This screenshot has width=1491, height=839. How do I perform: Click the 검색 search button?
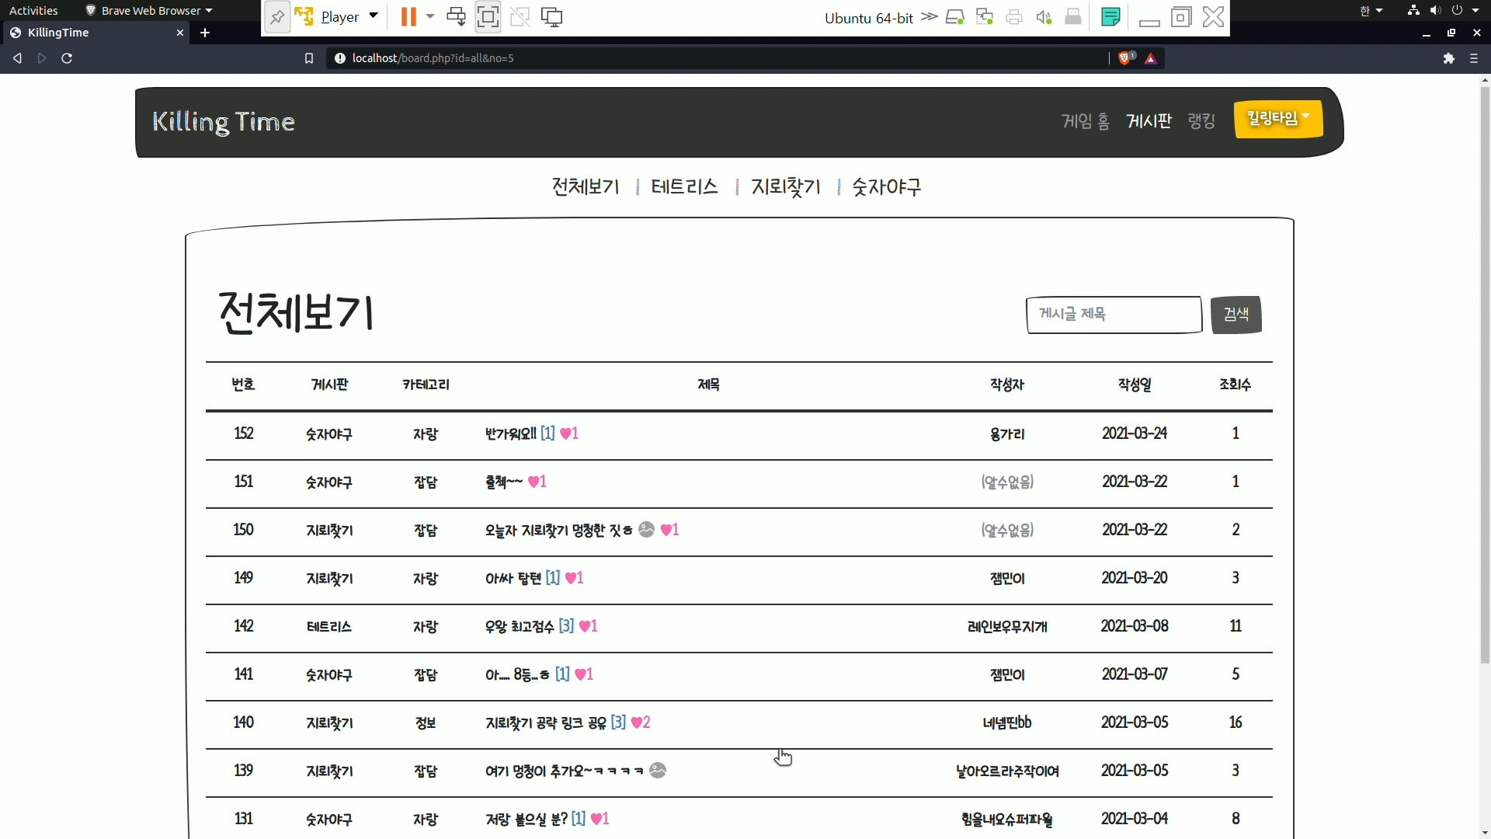(1236, 315)
